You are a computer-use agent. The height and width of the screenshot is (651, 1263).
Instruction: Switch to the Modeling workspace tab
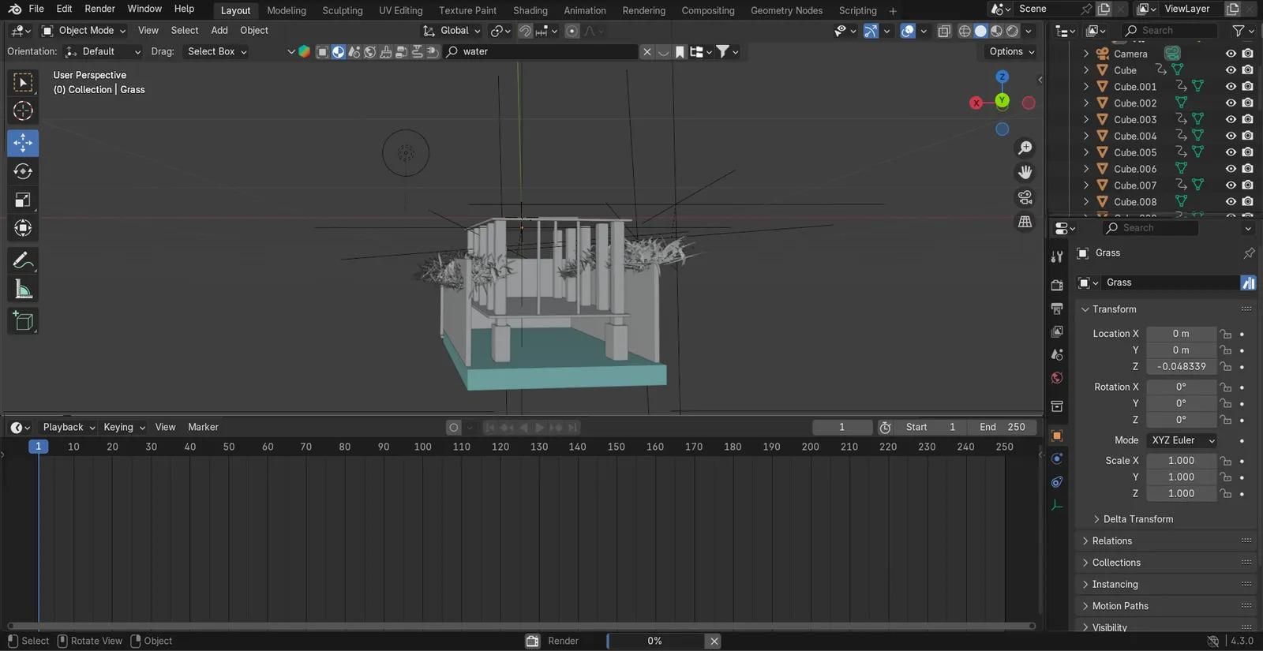pyautogui.click(x=287, y=10)
